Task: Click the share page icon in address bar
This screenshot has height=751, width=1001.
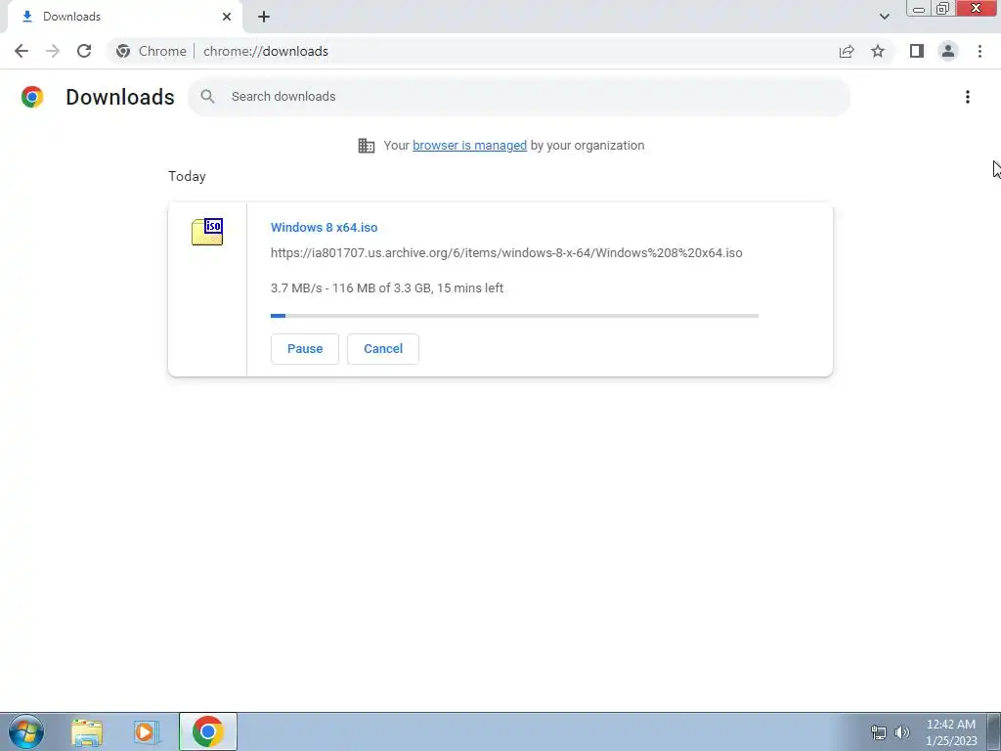Action: 847,51
